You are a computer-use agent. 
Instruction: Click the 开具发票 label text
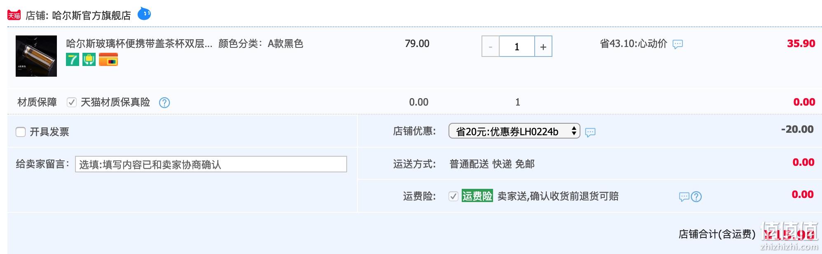[49, 132]
